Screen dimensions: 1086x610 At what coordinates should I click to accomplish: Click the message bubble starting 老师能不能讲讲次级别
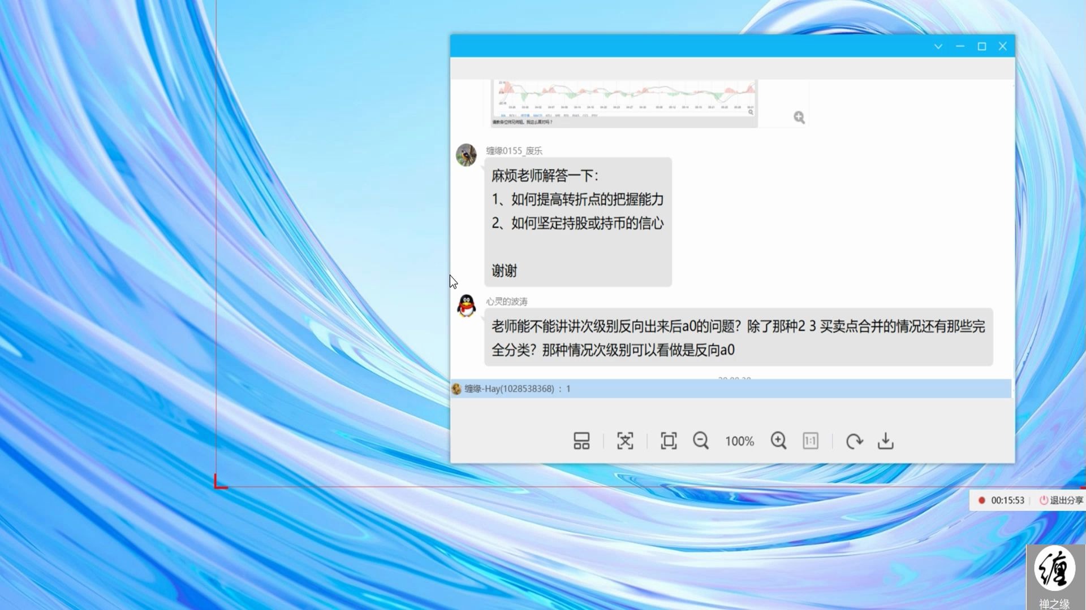[739, 338]
